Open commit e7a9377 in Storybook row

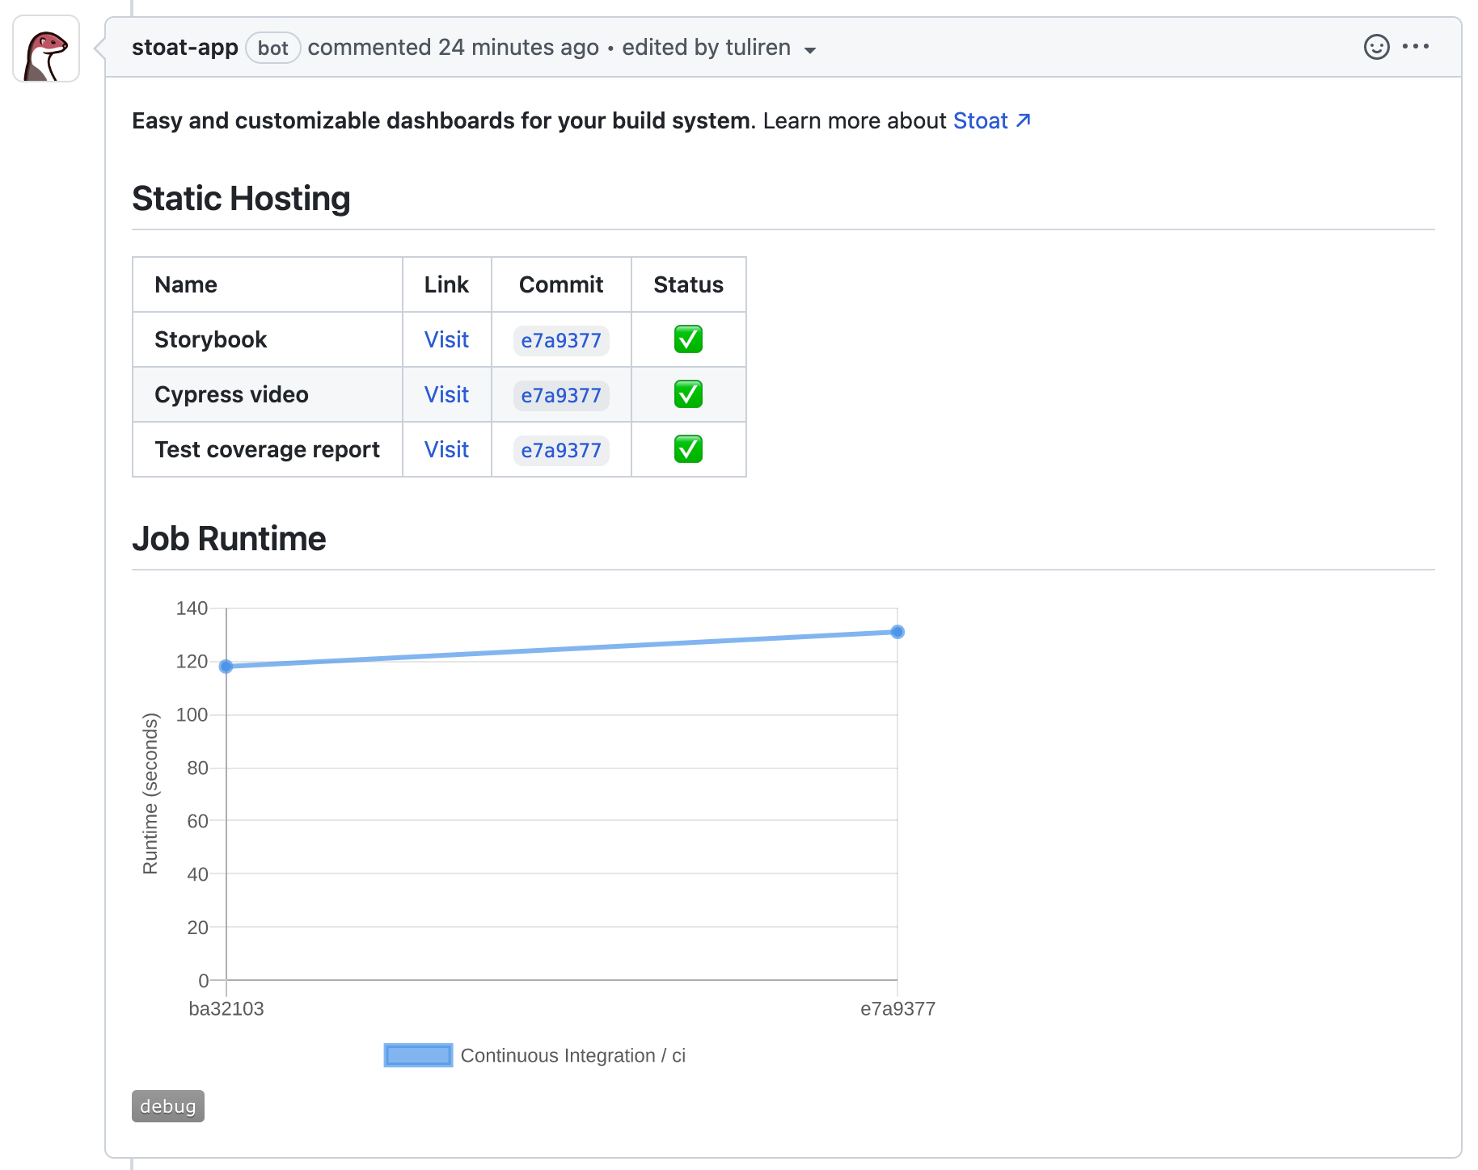tap(561, 340)
